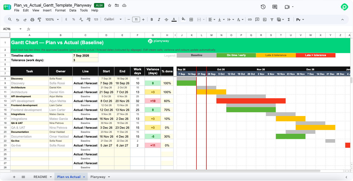Open the Data menu

coord(73,10)
